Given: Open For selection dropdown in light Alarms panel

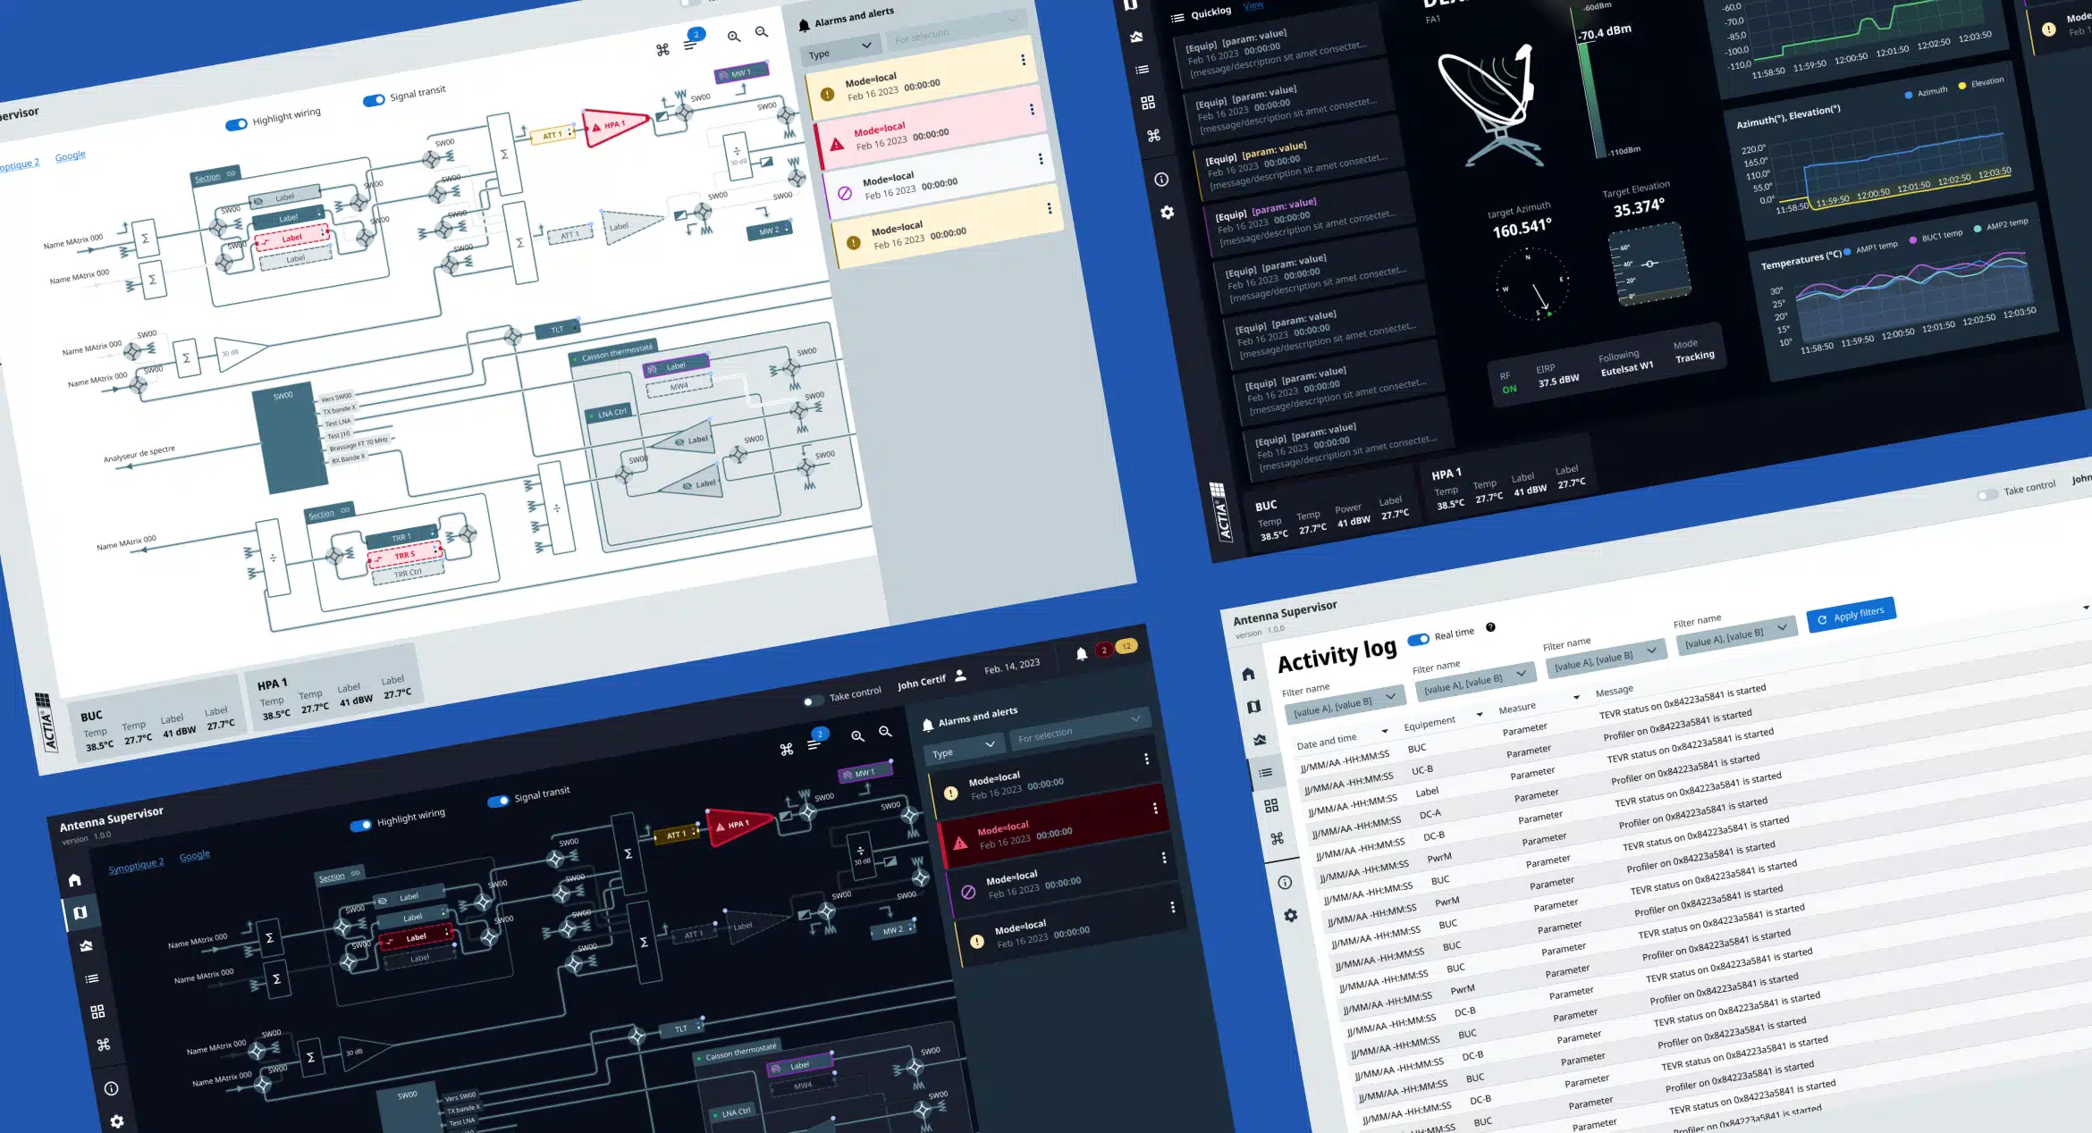Looking at the screenshot, I should (x=956, y=29).
